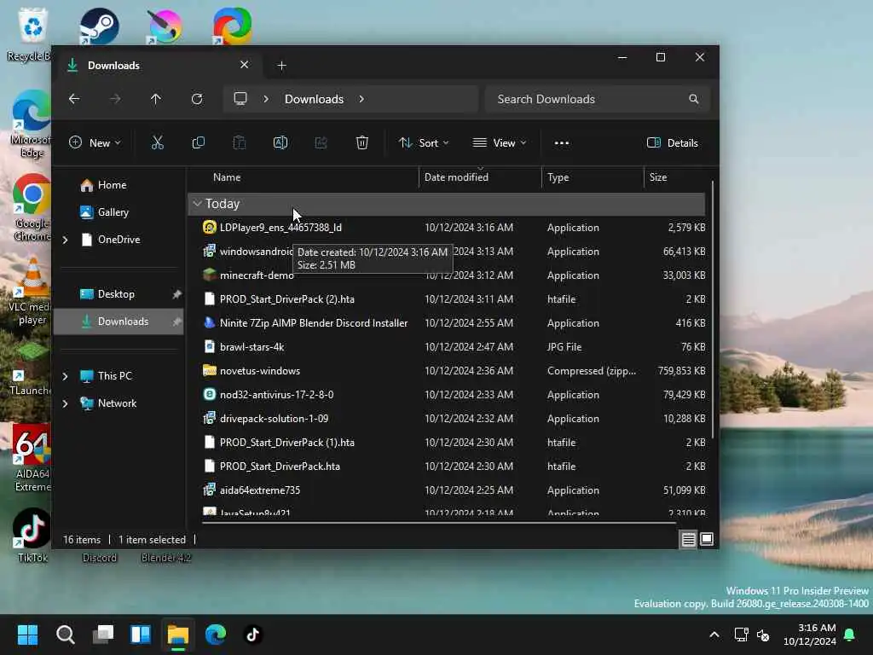The height and width of the screenshot is (655, 873).
Task: Go back with the left arrow
Action: [74, 99]
